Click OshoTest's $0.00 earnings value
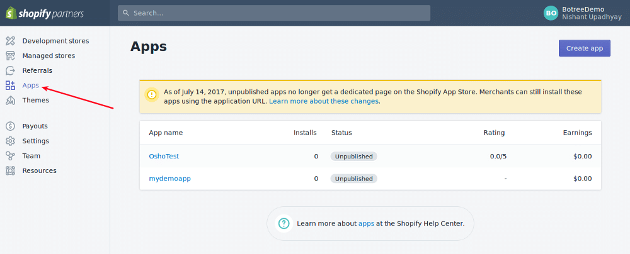Screen dimensions: 630x254 coord(583,157)
